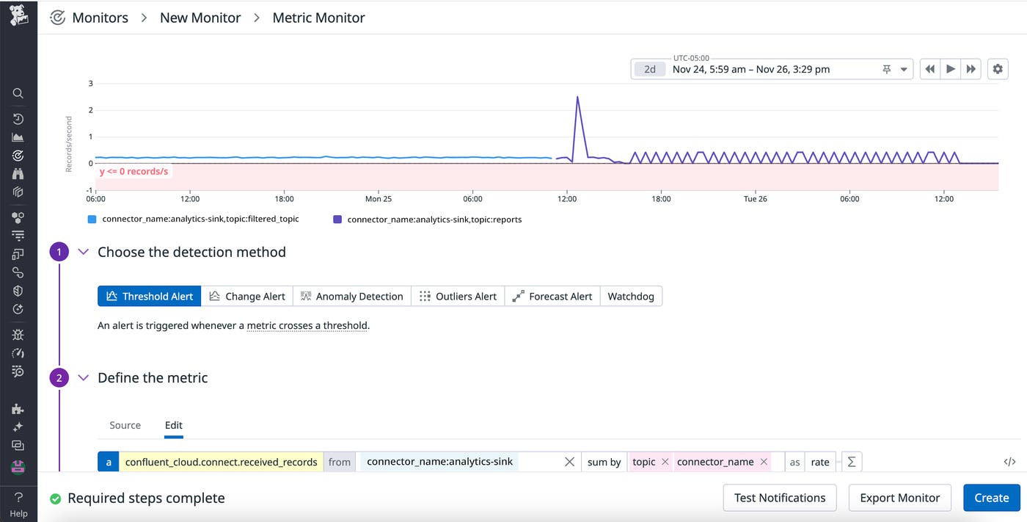Go to Monitors in breadcrumb
This screenshot has width=1027, height=522.
tap(100, 18)
